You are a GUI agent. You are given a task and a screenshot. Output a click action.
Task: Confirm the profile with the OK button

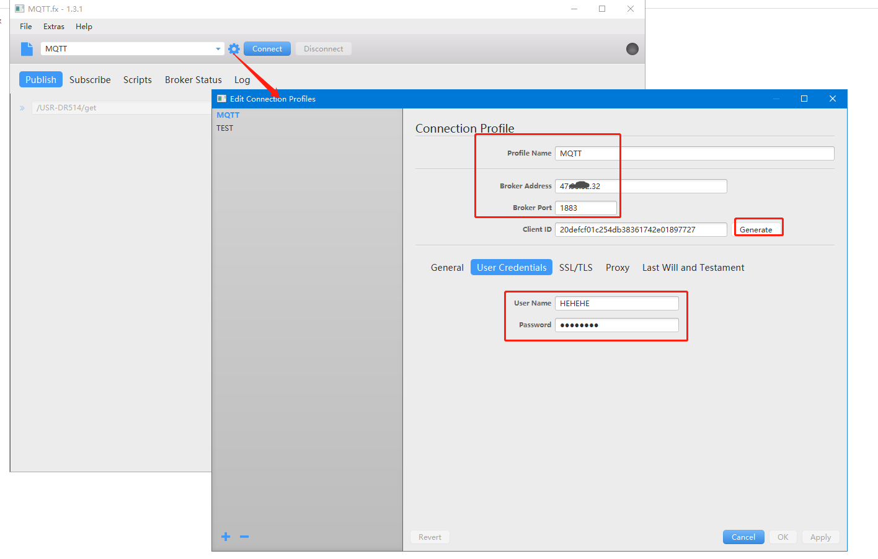click(783, 537)
